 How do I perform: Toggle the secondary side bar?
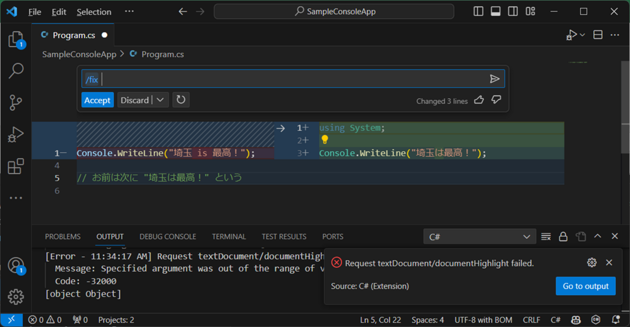click(x=513, y=12)
